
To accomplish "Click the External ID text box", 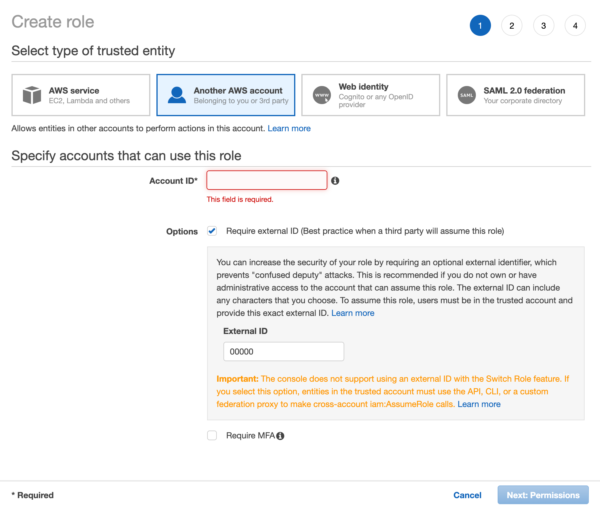I will tap(284, 352).
